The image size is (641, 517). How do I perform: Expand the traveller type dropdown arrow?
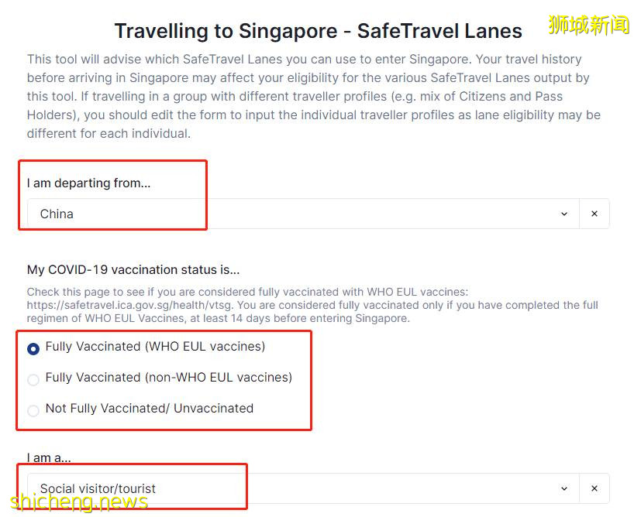coord(564,488)
